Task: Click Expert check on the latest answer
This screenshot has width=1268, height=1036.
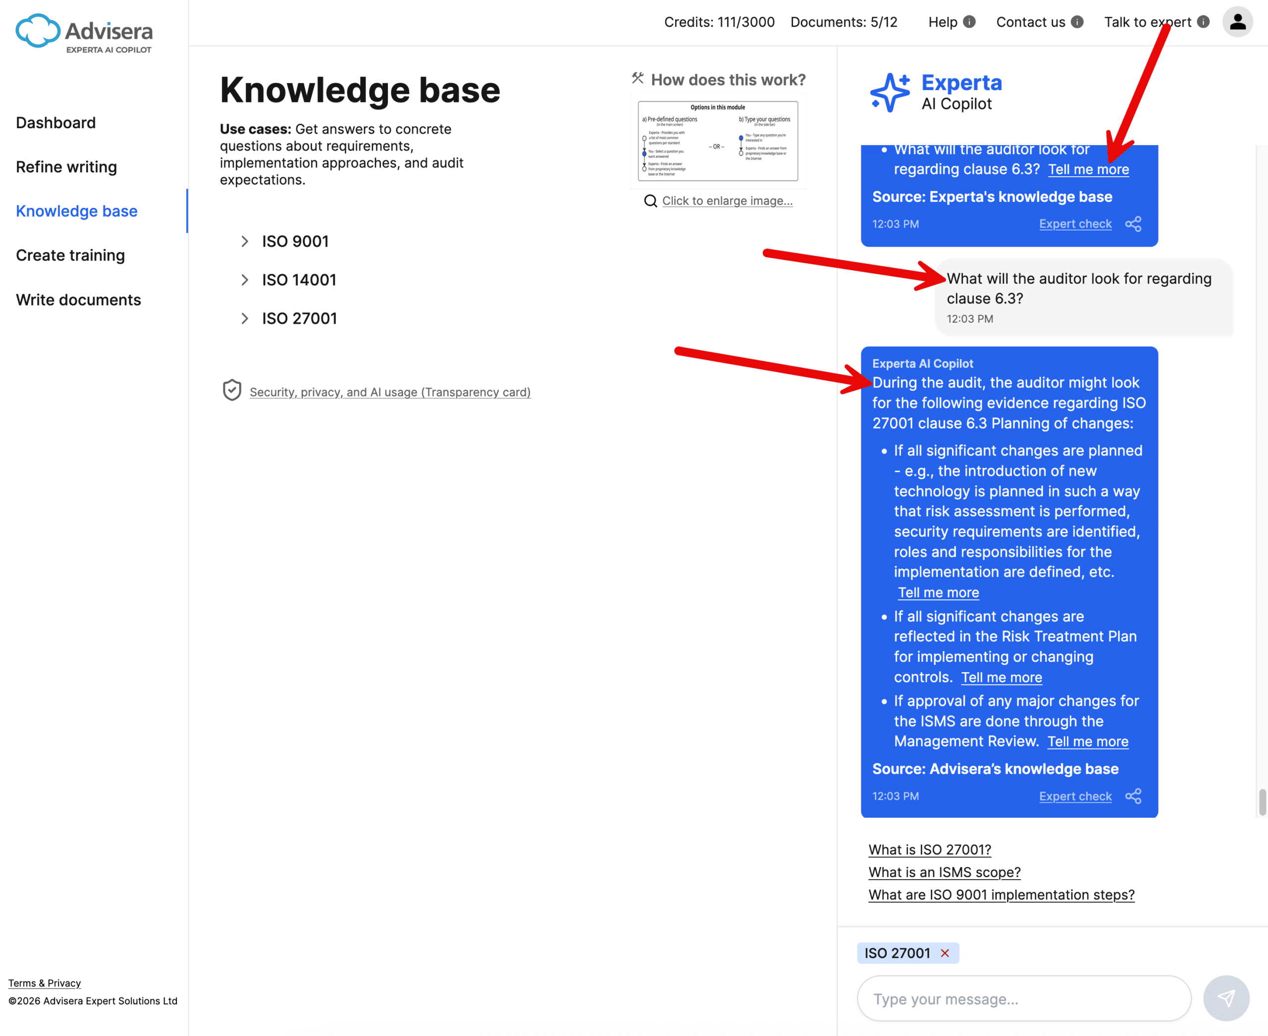Action: coord(1075,796)
